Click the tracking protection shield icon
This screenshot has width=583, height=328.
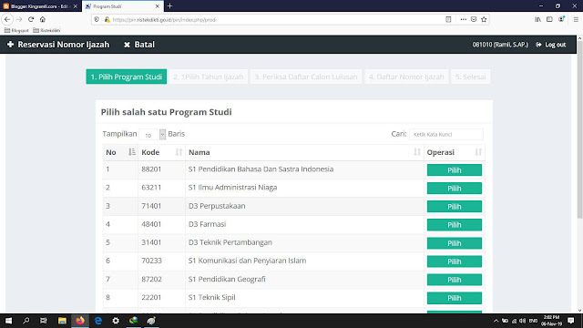97,20
